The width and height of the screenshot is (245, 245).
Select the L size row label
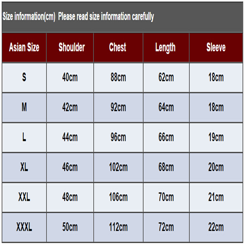[24, 138]
